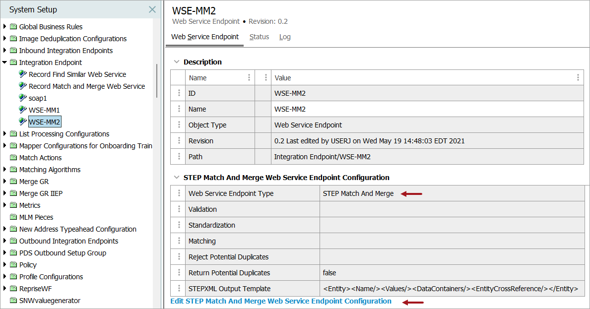Open the Value column options menu icon
This screenshot has height=309, width=590.
point(578,78)
